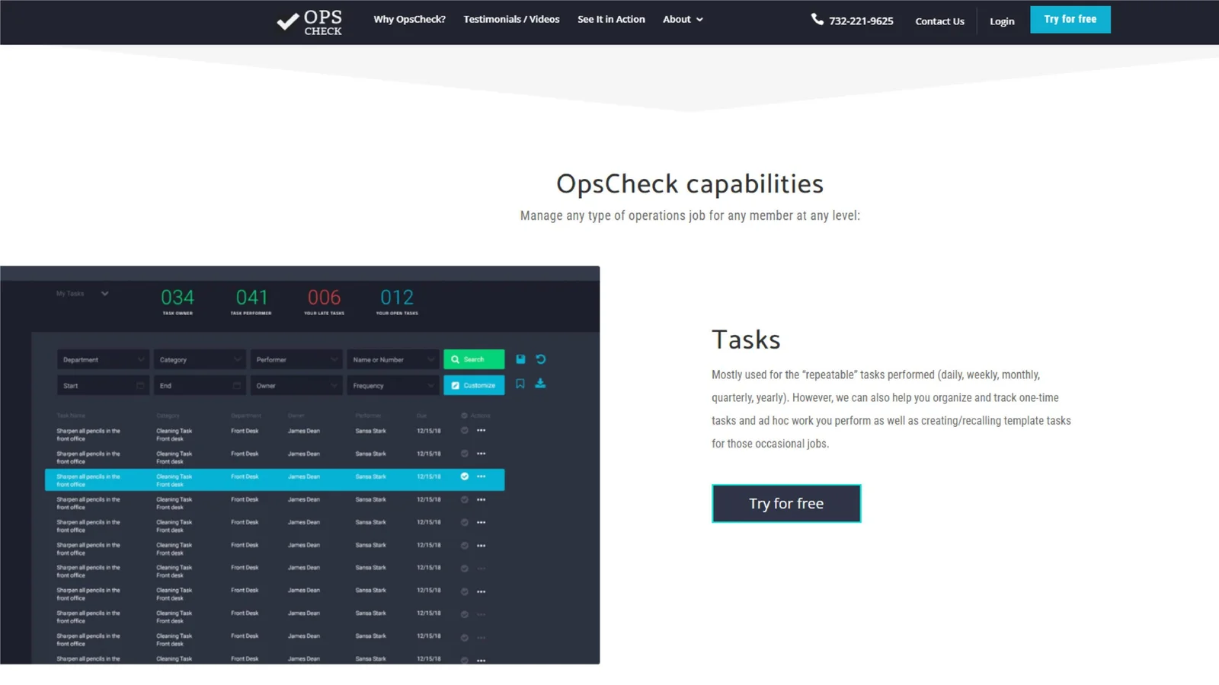Open the ellipsis menu in the highlighted row
1219x685 pixels.
coord(482,476)
